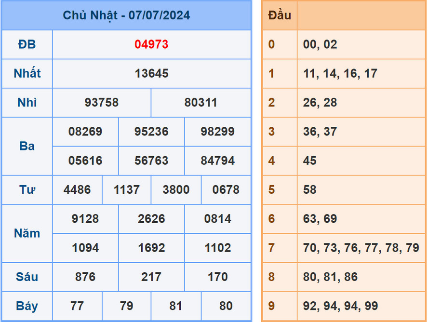Click the ĐB row label
This screenshot has width=428, height=322.
(x=27, y=44)
